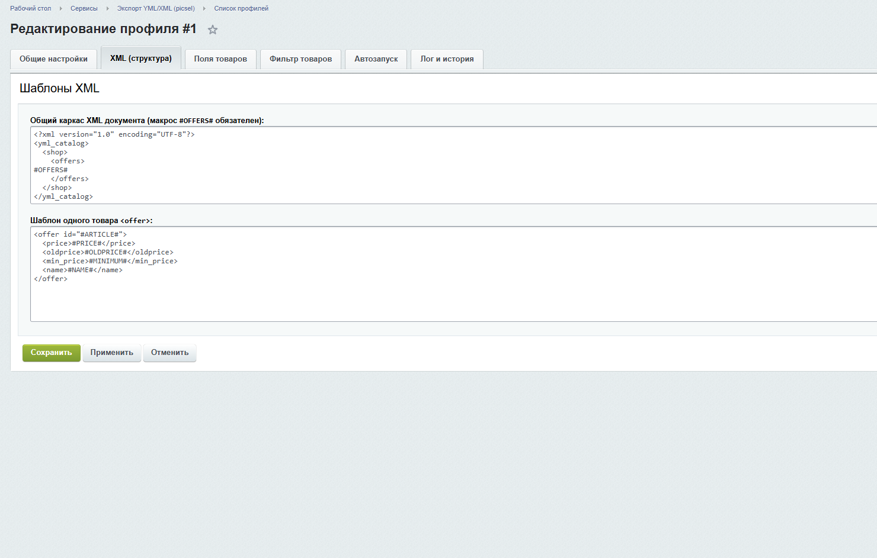Image resolution: width=877 pixels, height=558 pixels.
Task: Add profile page to favorites star
Action: (x=213, y=30)
